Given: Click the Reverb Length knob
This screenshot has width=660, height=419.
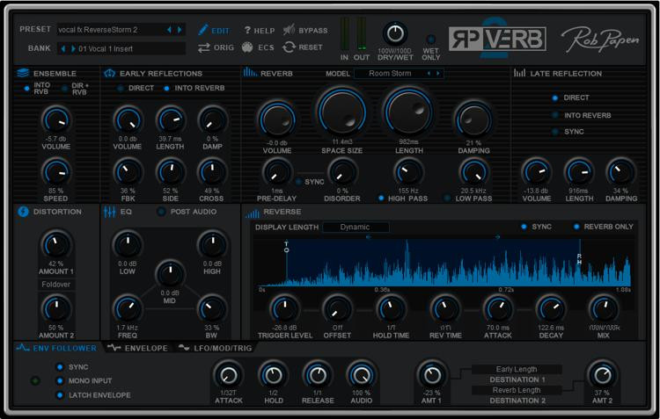Looking at the screenshot, I should pyautogui.click(x=408, y=112).
